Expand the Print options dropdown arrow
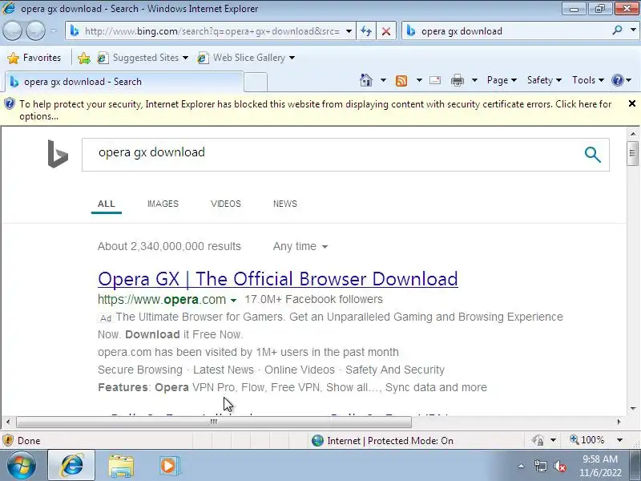The height and width of the screenshot is (481, 641). pyautogui.click(x=474, y=80)
